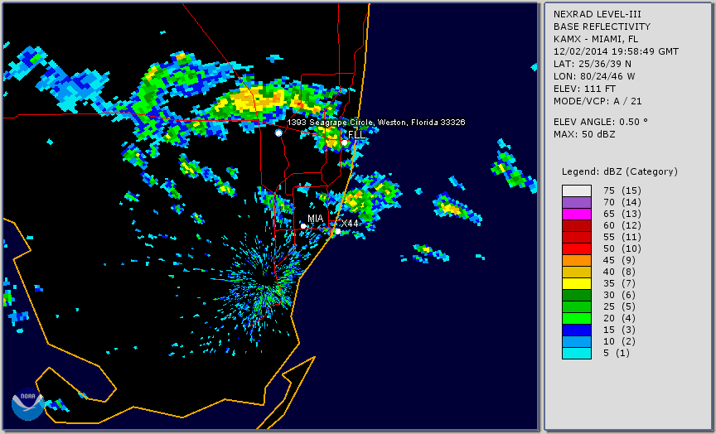This screenshot has height=434, width=716.
Task: Click the 'FLL' map label
Action: (356, 135)
